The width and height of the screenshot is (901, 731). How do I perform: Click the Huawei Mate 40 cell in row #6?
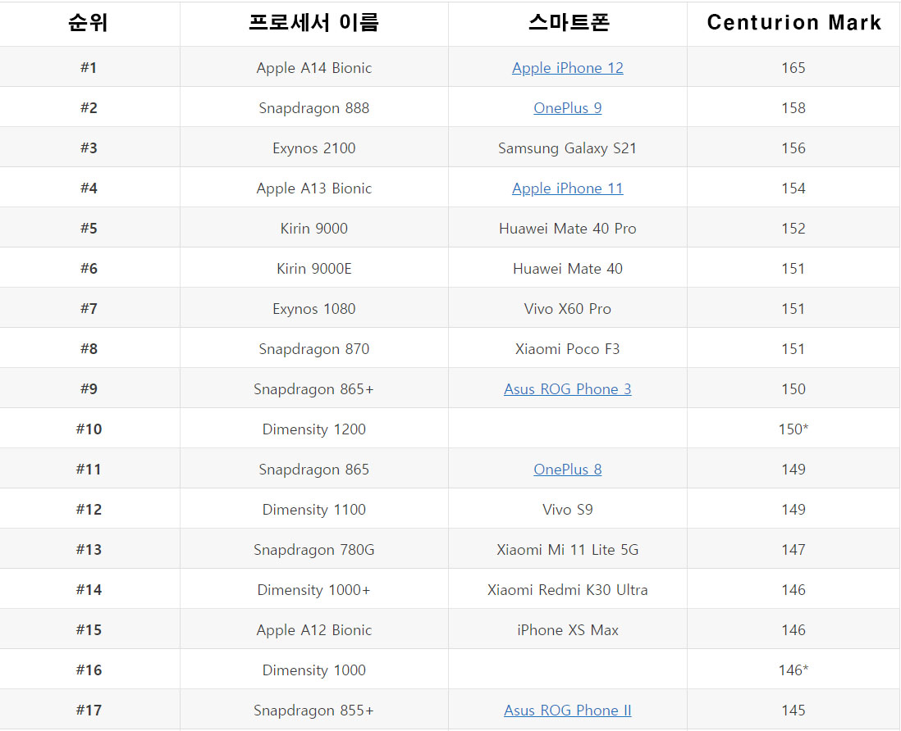click(x=567, y=269)
